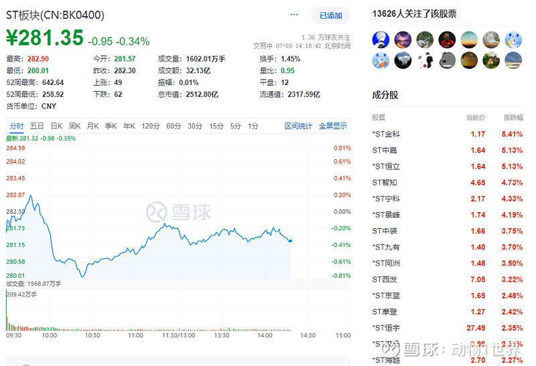Open the dark trees and clouds avatar
The image size is (536, 366).
tap(403, 60)
